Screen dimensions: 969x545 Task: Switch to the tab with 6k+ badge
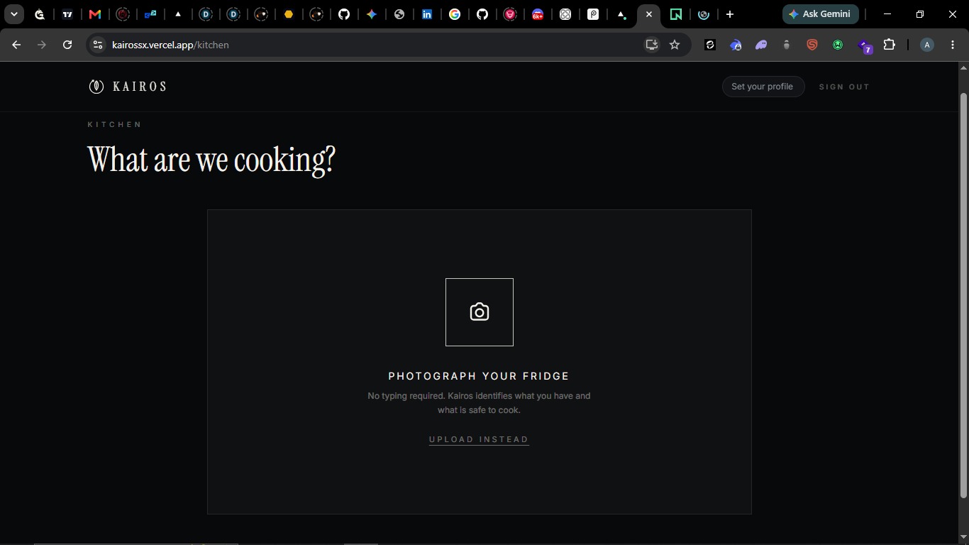tap(538, 14)
